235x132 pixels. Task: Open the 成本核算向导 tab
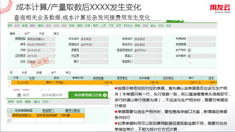click(52, 95)
